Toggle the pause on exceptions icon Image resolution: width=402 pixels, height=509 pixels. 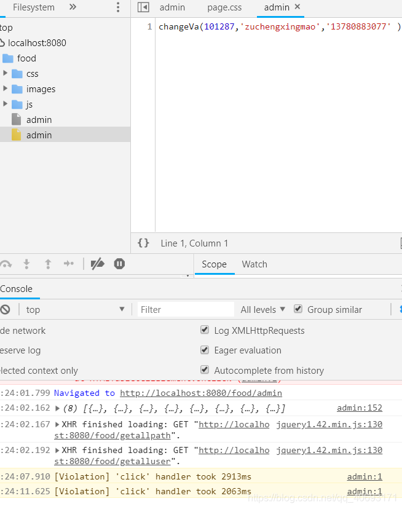coord(119,264)
